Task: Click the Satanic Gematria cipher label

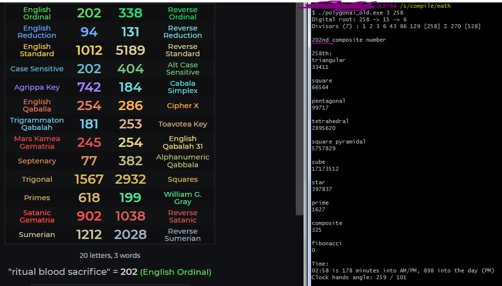Action: click(37, 216)
